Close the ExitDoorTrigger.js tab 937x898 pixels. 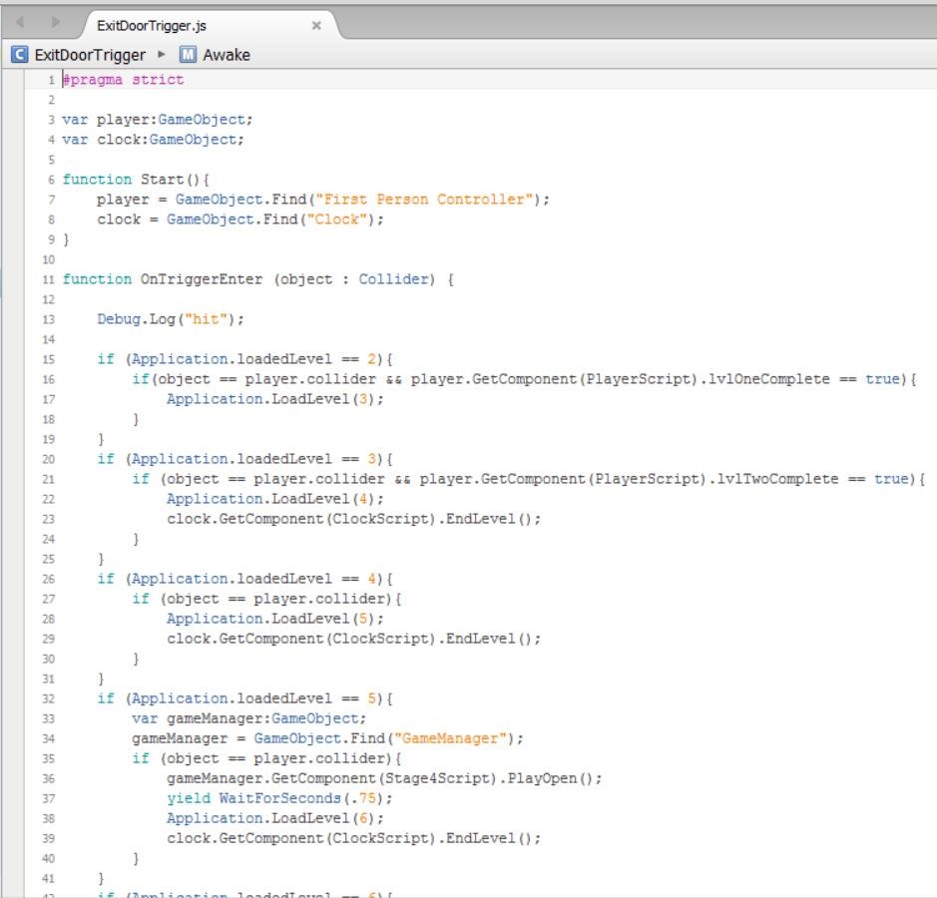[316, 26]
